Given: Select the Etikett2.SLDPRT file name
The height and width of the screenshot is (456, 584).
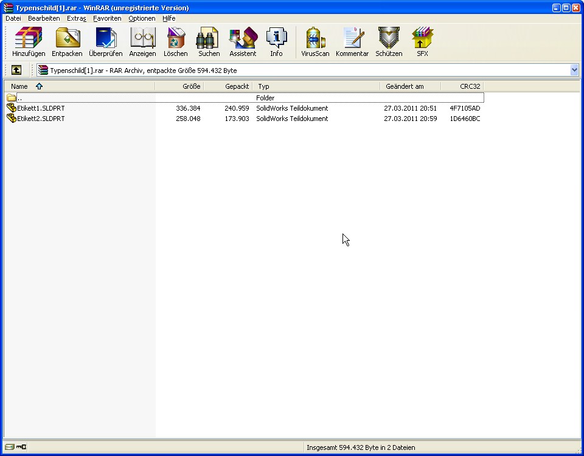Looking at the screenshot, I should tap(41, 119).
